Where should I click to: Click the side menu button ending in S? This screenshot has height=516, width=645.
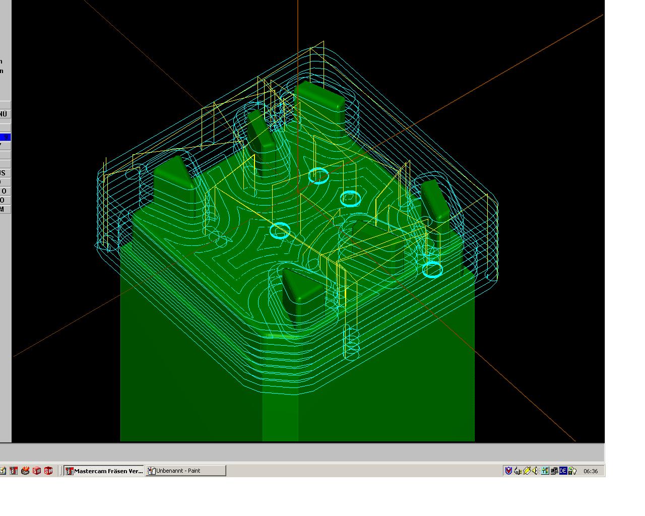coord(5,173)
